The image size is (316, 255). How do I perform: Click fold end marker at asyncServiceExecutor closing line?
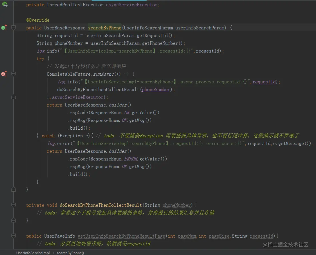click(13, 97)
